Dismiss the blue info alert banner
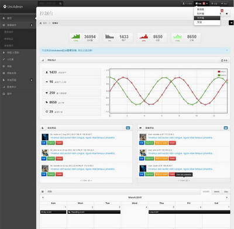234x229 pixels. [227, 50]
